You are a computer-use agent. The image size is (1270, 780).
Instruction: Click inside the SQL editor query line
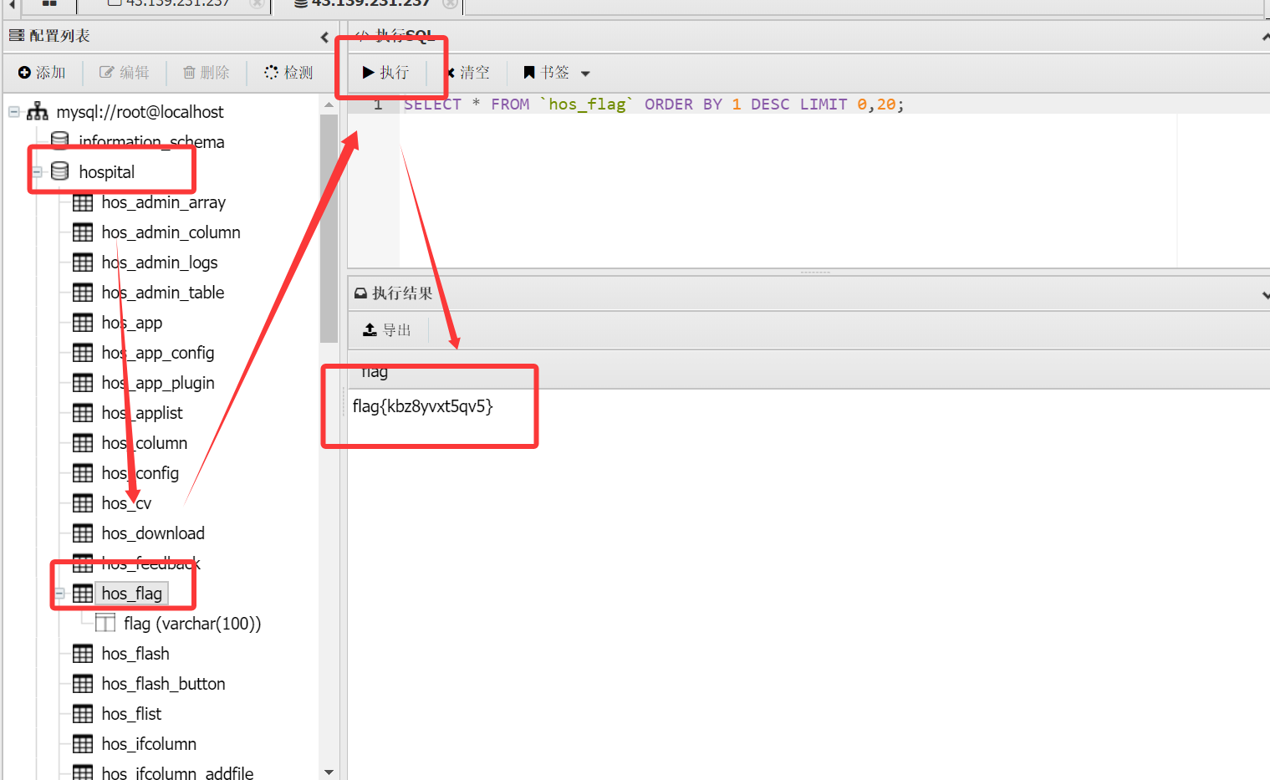coord(653,105)
